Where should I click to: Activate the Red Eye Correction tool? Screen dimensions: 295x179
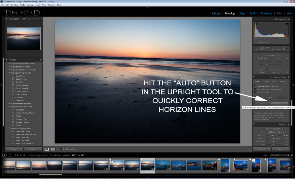pos(268,48)
